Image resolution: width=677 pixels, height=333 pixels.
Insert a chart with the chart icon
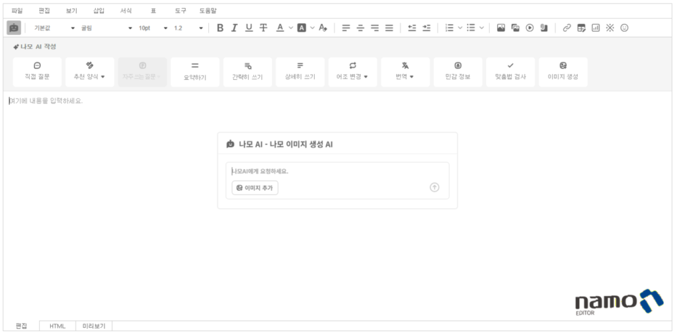point(596,28)
